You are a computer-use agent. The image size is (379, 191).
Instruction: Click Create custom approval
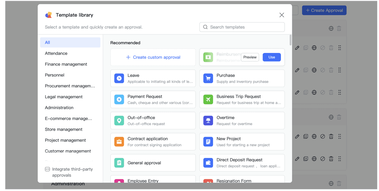(x=153, y=57)
